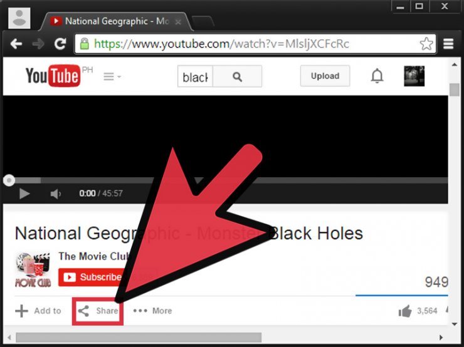Go back with the browser back arrow

point(16,44)
